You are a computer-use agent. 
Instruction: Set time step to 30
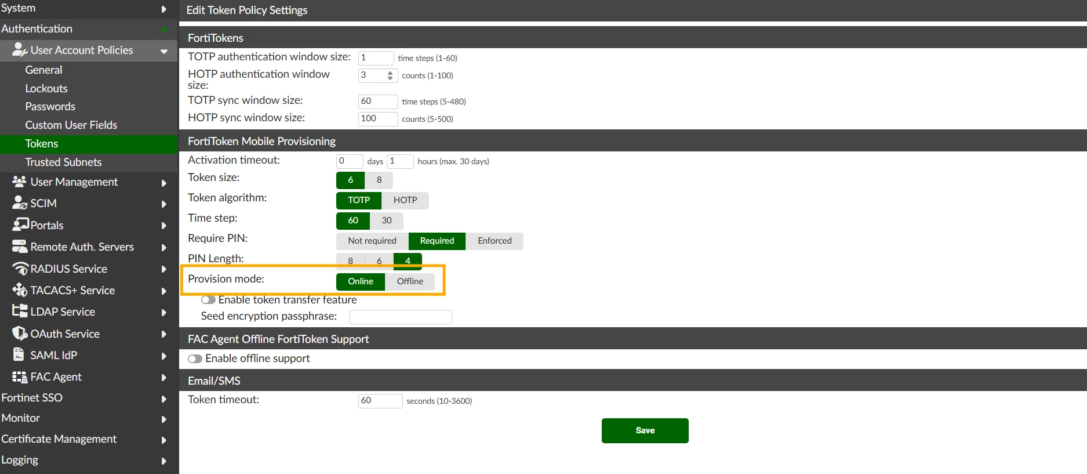click(x=387, y=220)
